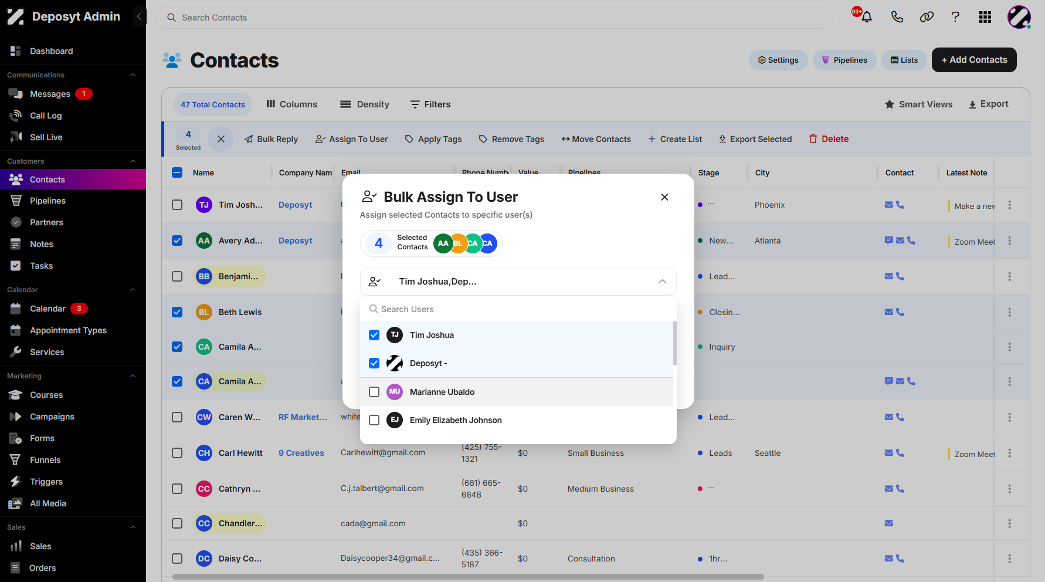Click the Lists button

pyautogui.click(x=904, y=60)
